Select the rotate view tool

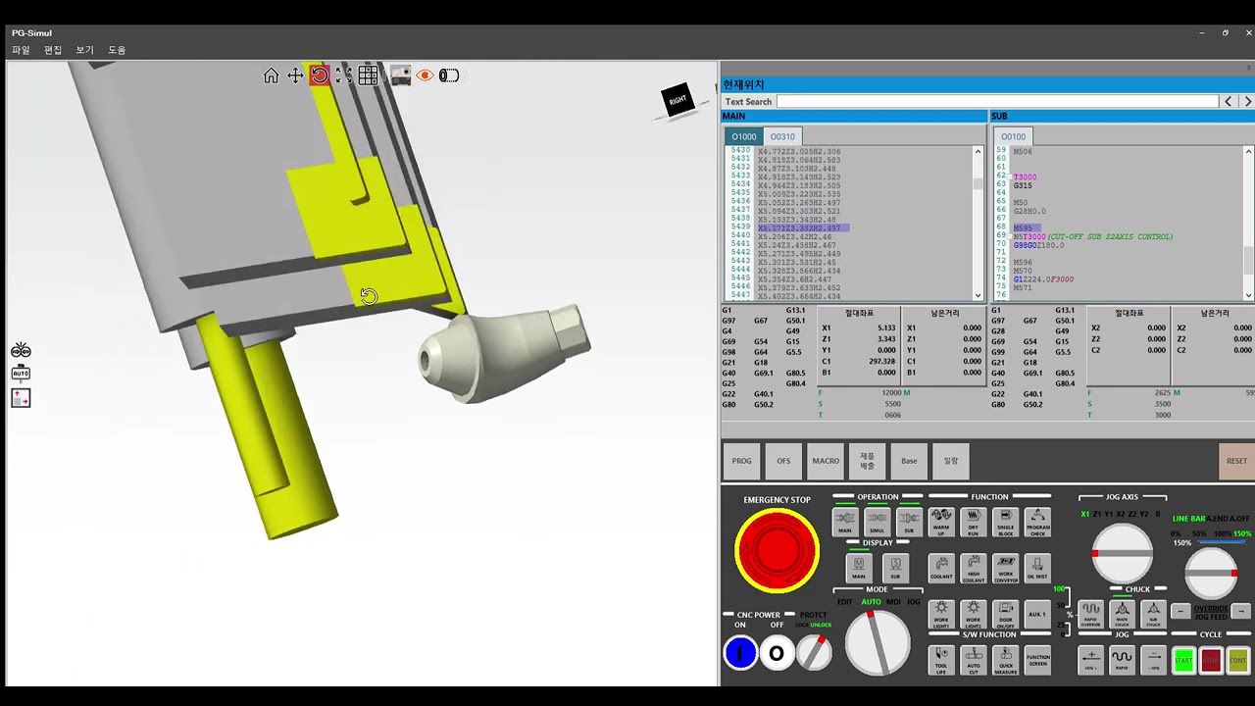point(320,76)
